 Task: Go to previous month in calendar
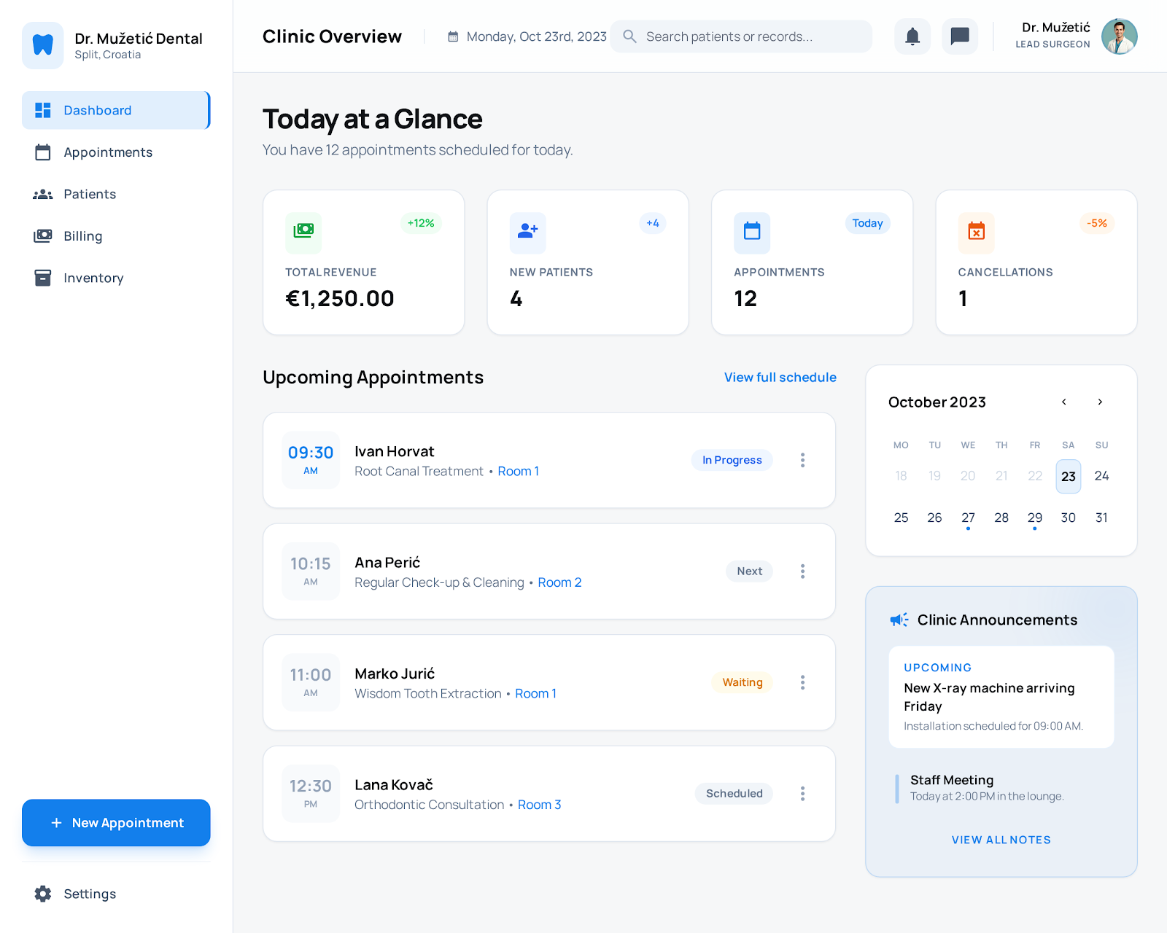coord(1064,402)
